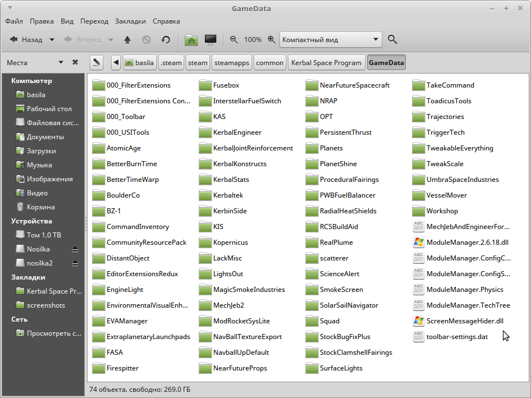Viewport: 531px width, 398px height.
Task: Select the Squad folder icon
Action: 312,321
